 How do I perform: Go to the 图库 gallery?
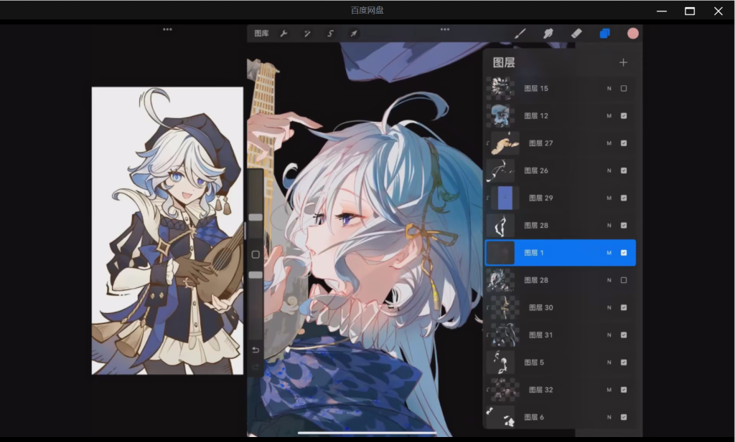click(261, 34)
